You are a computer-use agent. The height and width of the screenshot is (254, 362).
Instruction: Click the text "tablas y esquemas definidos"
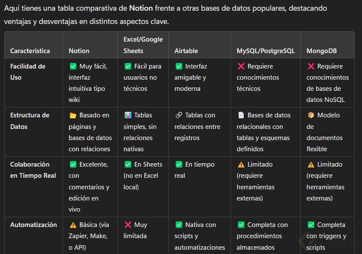pos(263,143)
